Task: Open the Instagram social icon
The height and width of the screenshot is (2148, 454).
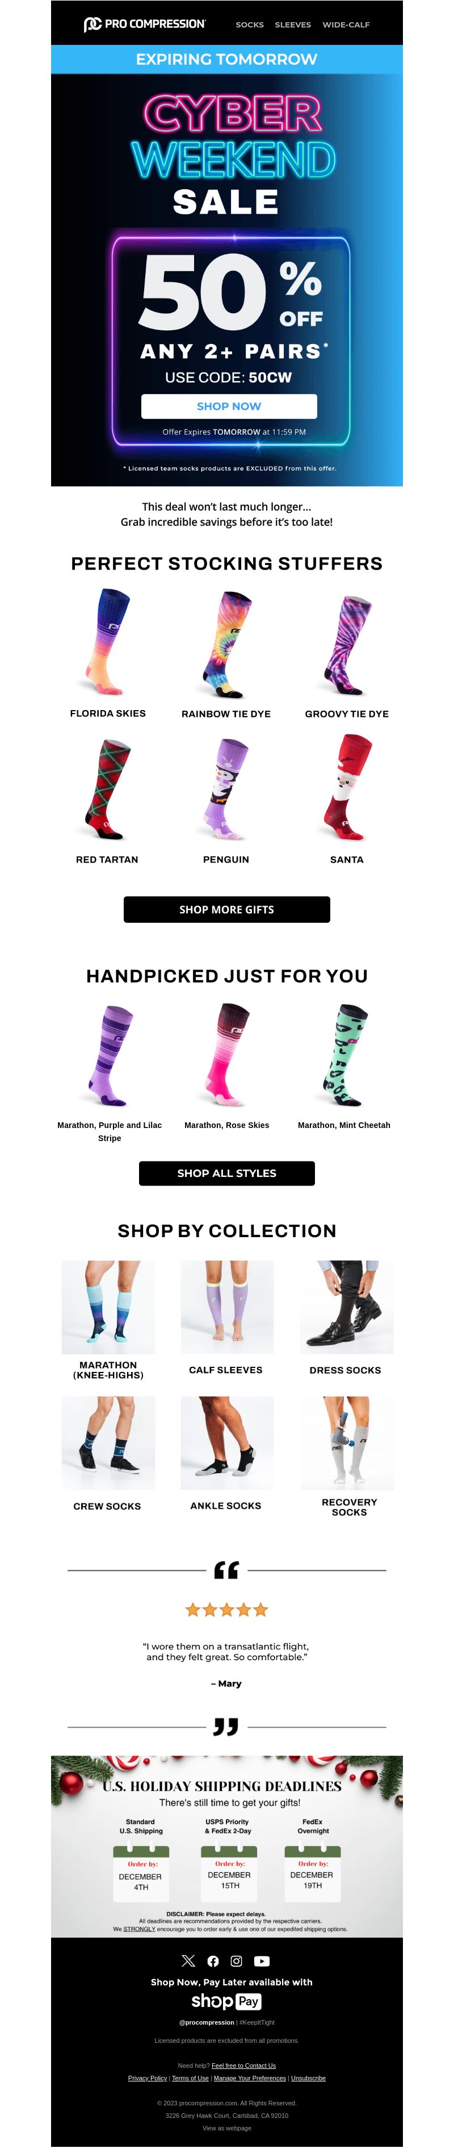Action: tap(237, 1960)
